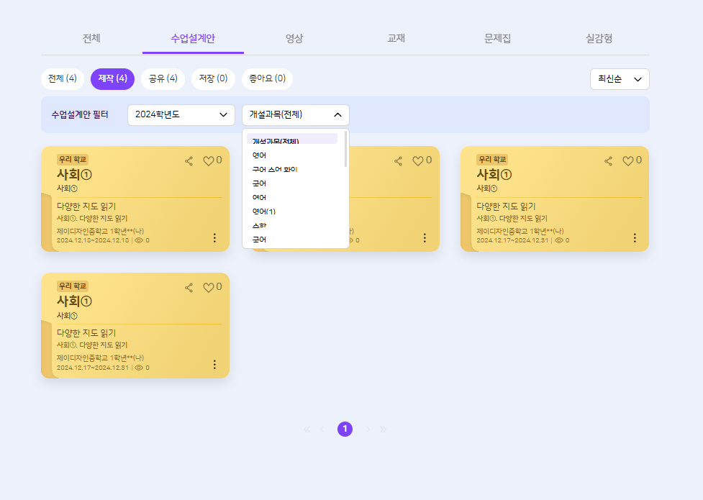703x500 pixels.
Task: Expand the 최신순 sort dropdown
Action: (619, 79)
